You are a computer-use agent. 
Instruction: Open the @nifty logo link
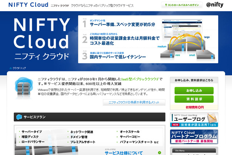click(215, 5)
